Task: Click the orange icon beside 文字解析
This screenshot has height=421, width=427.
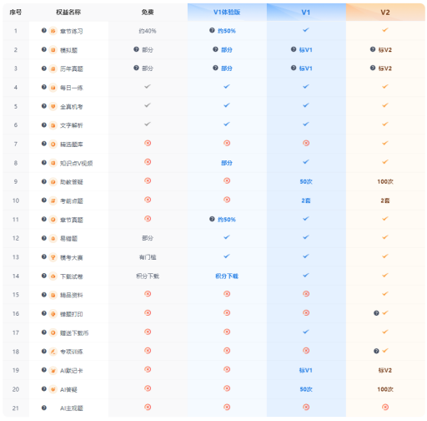Action: click(x=53, y=125)
